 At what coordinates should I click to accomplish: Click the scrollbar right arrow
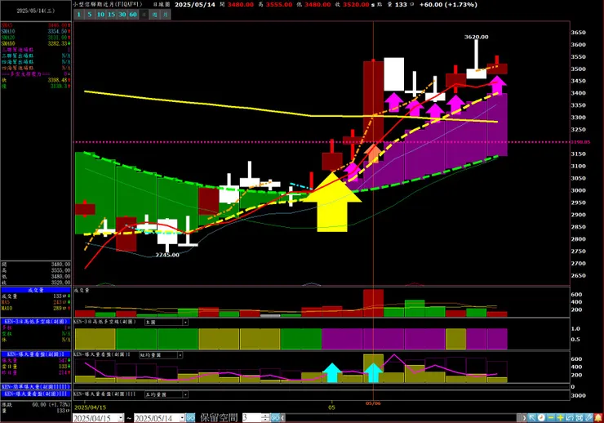click(523, 417)
